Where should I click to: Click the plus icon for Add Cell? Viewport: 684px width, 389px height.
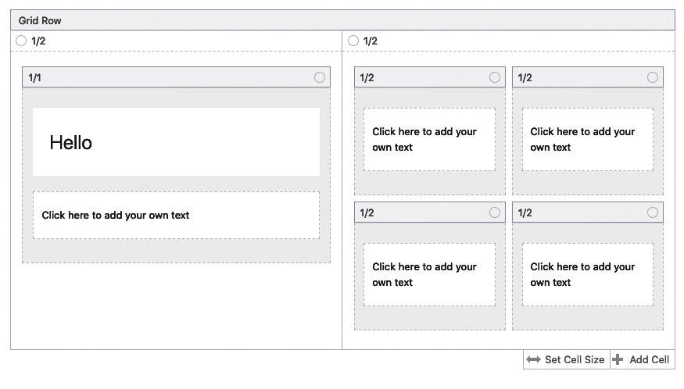click(x=618, y=359)
